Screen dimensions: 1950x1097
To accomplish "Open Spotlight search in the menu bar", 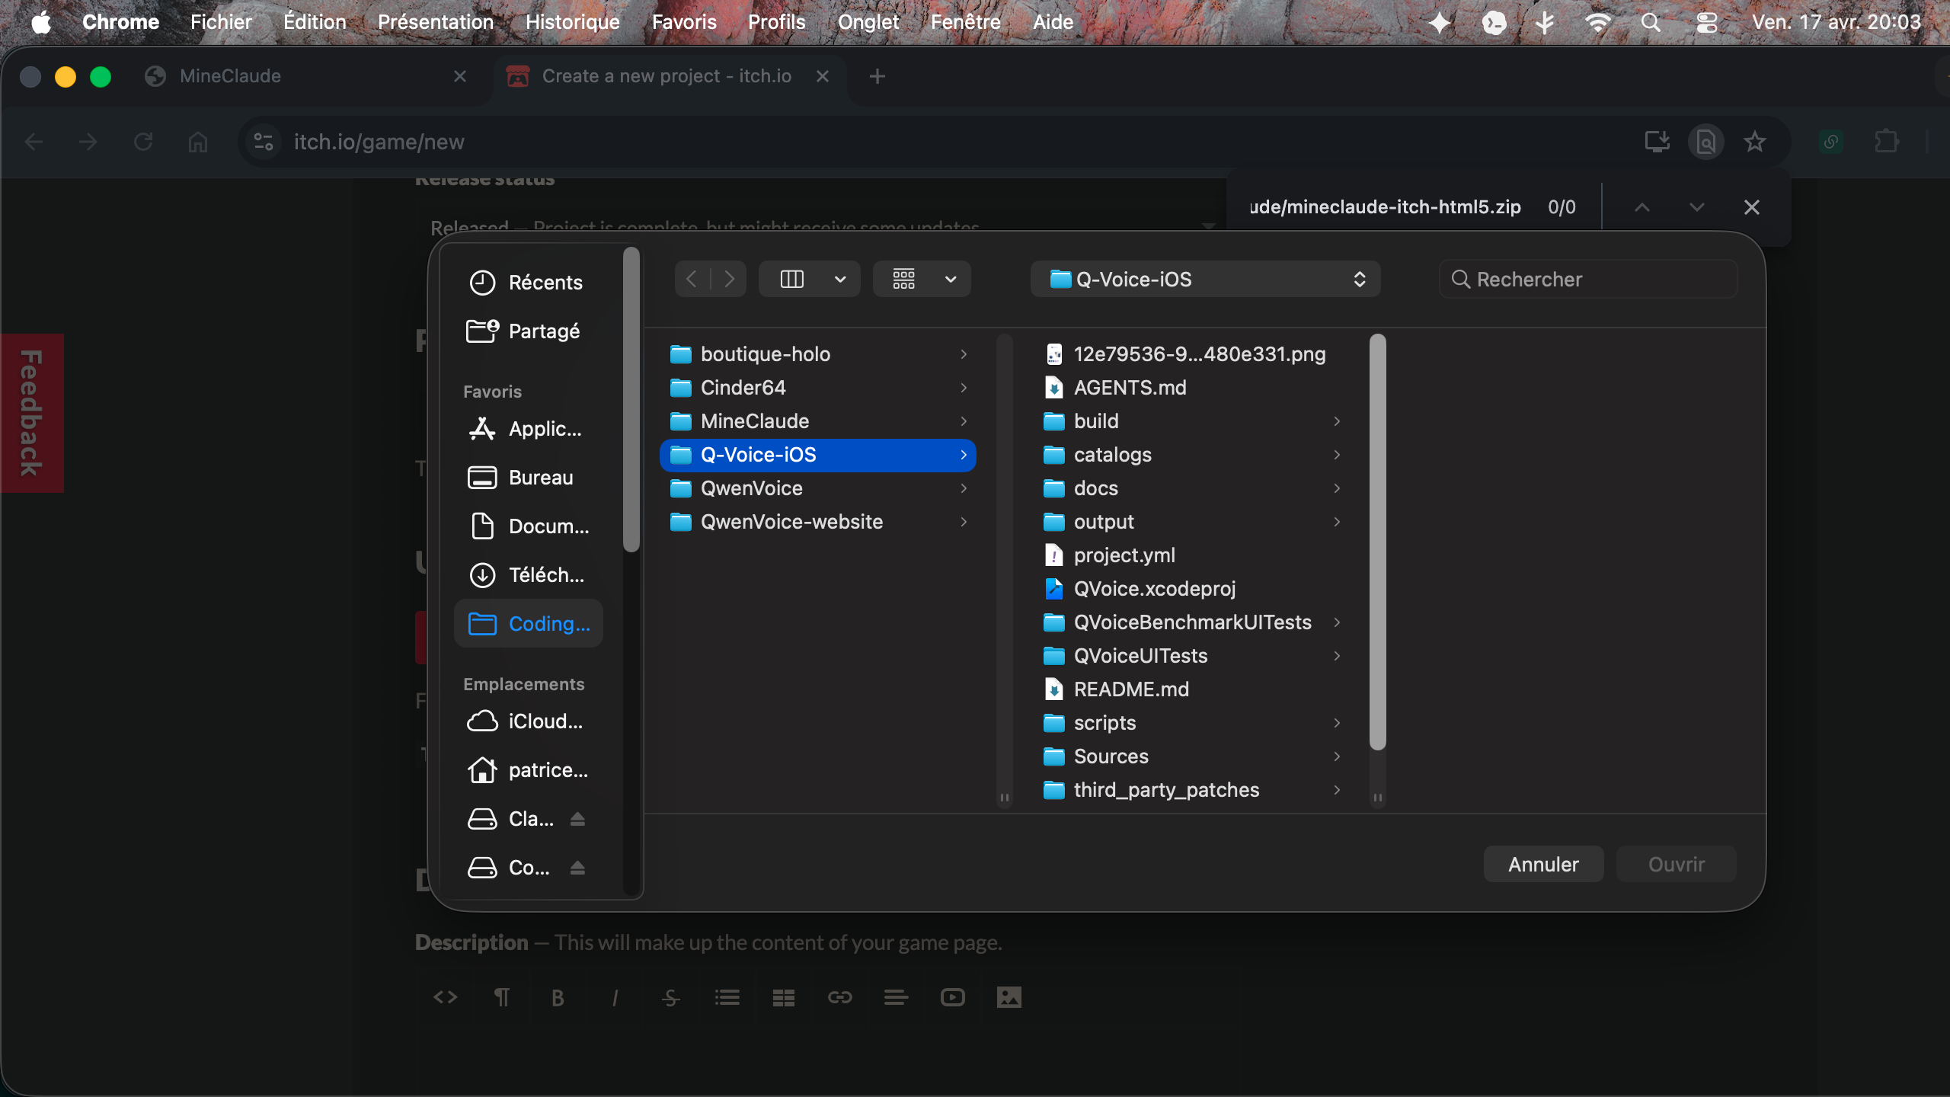I will pyautogui.click(x=1651, y=22).
